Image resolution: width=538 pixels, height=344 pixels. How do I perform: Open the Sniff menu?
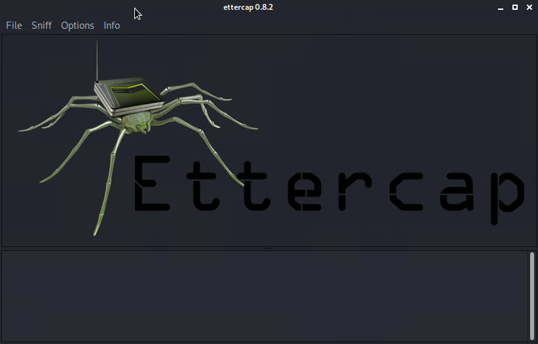coord(41,26)
